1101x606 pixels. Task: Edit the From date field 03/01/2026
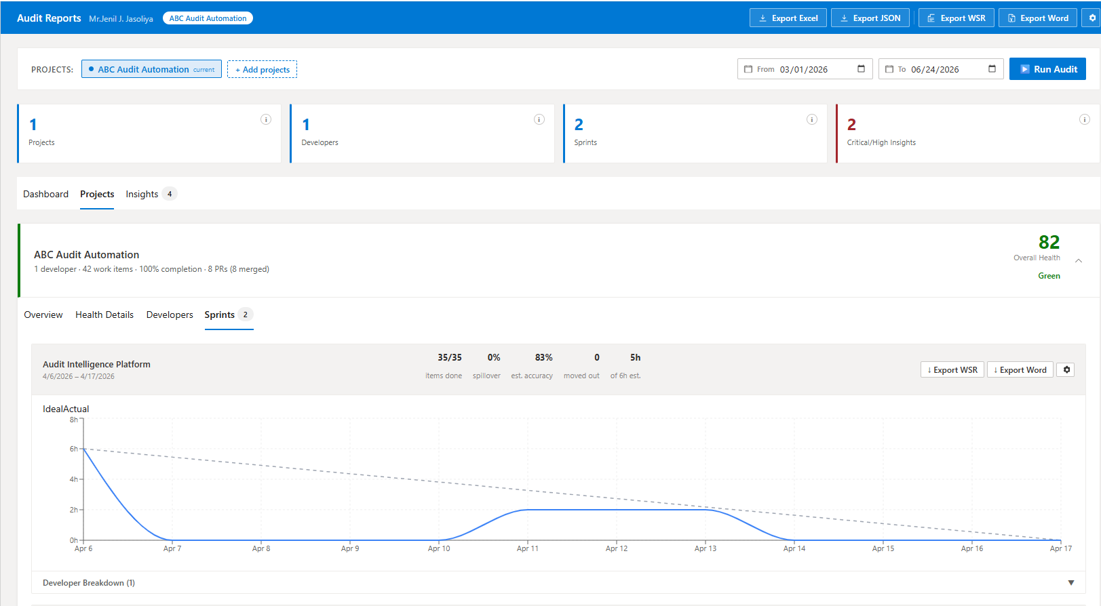pyautogui.click(x=804, y=69)
